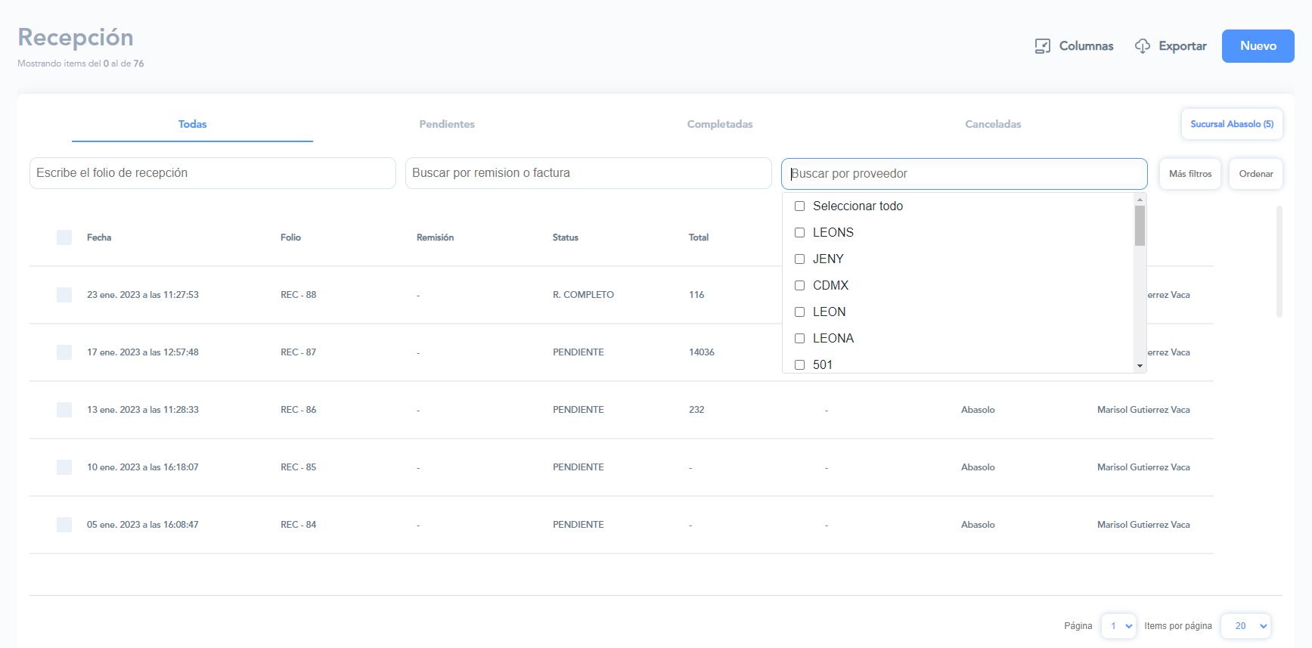Click the Exportar cloud download icon
This screenshot has width=1312, height=648.
pos(1142,46)
